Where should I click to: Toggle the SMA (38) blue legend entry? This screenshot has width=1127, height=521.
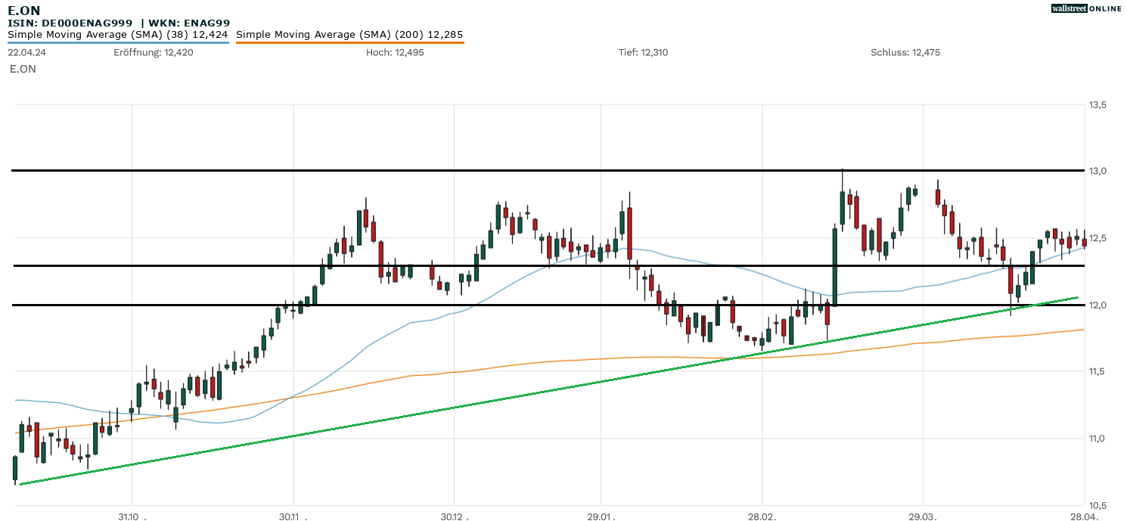click(118, 34)
